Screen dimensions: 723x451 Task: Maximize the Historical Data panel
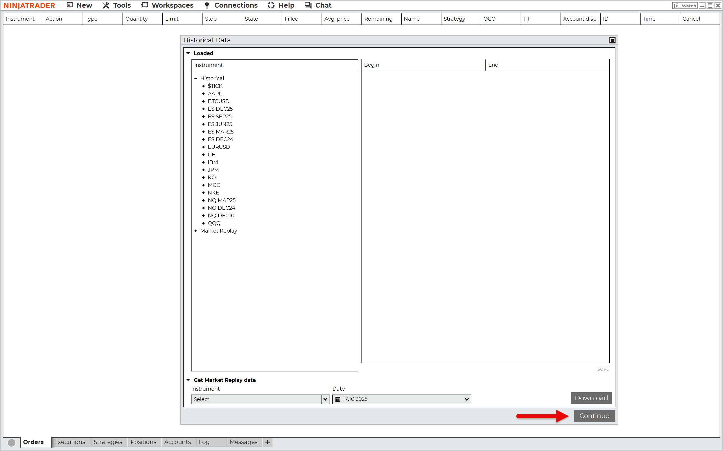(x=612, y=40)
